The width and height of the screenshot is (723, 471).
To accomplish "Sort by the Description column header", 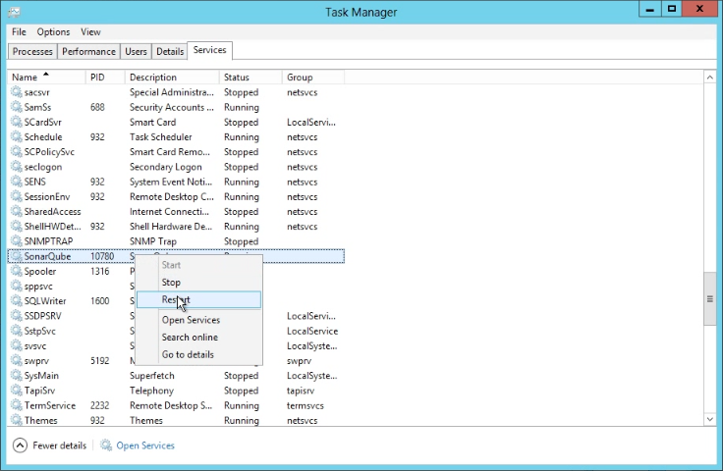I will [x=172, y=77].
